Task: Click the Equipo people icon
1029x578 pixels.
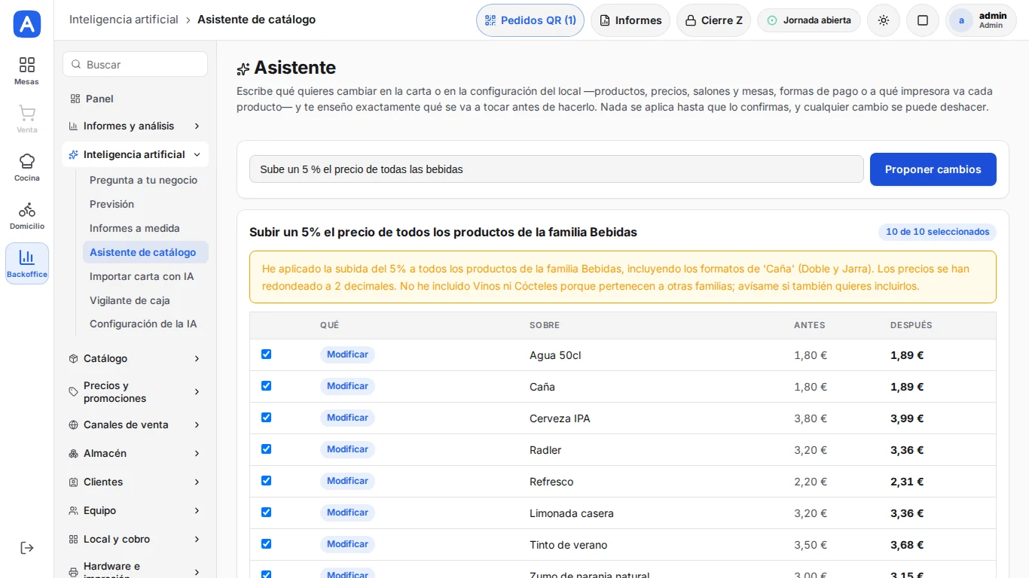Action: coord(74,510)
